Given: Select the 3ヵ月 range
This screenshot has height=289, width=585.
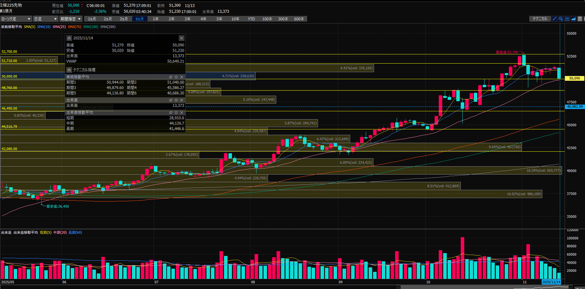Looking at the screenshot, I should 124,19.
